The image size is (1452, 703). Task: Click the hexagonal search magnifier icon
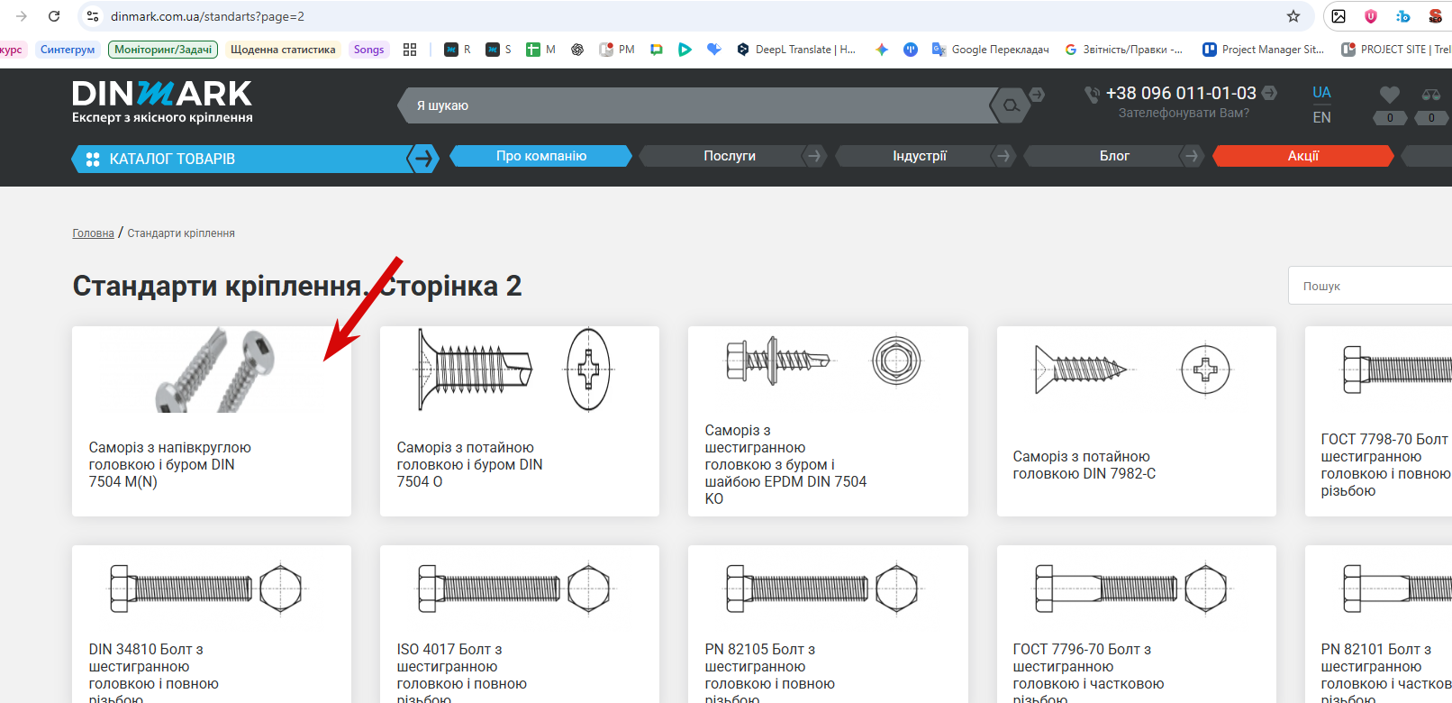pos(1011,105)
